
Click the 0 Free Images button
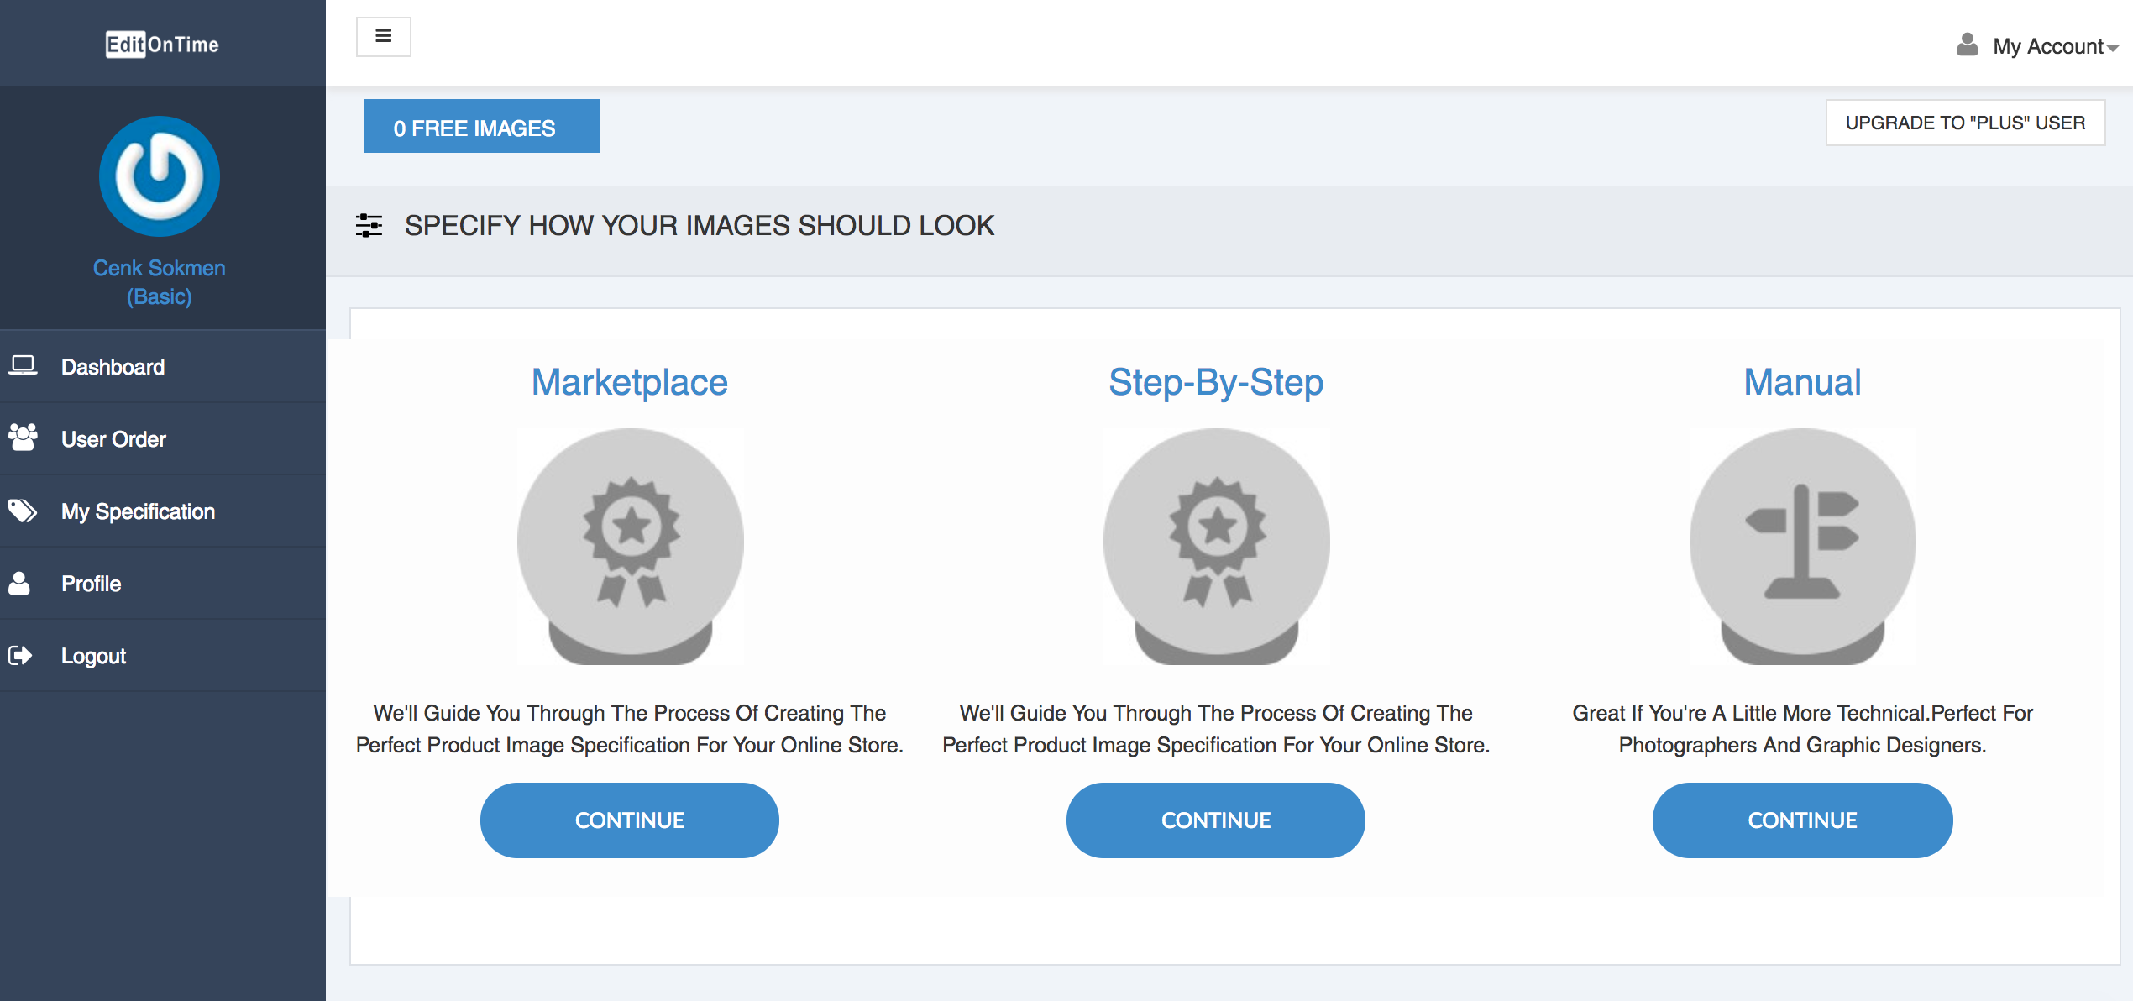coord(482,126)
